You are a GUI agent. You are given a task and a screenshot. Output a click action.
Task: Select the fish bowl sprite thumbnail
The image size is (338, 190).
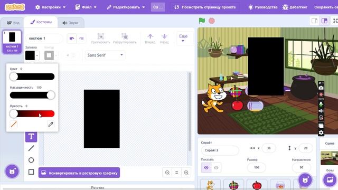coord(280,185)
